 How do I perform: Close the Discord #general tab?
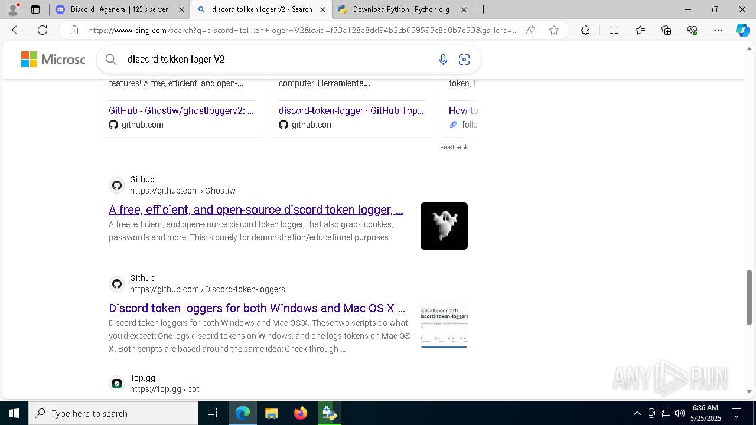tap(181, 9)
